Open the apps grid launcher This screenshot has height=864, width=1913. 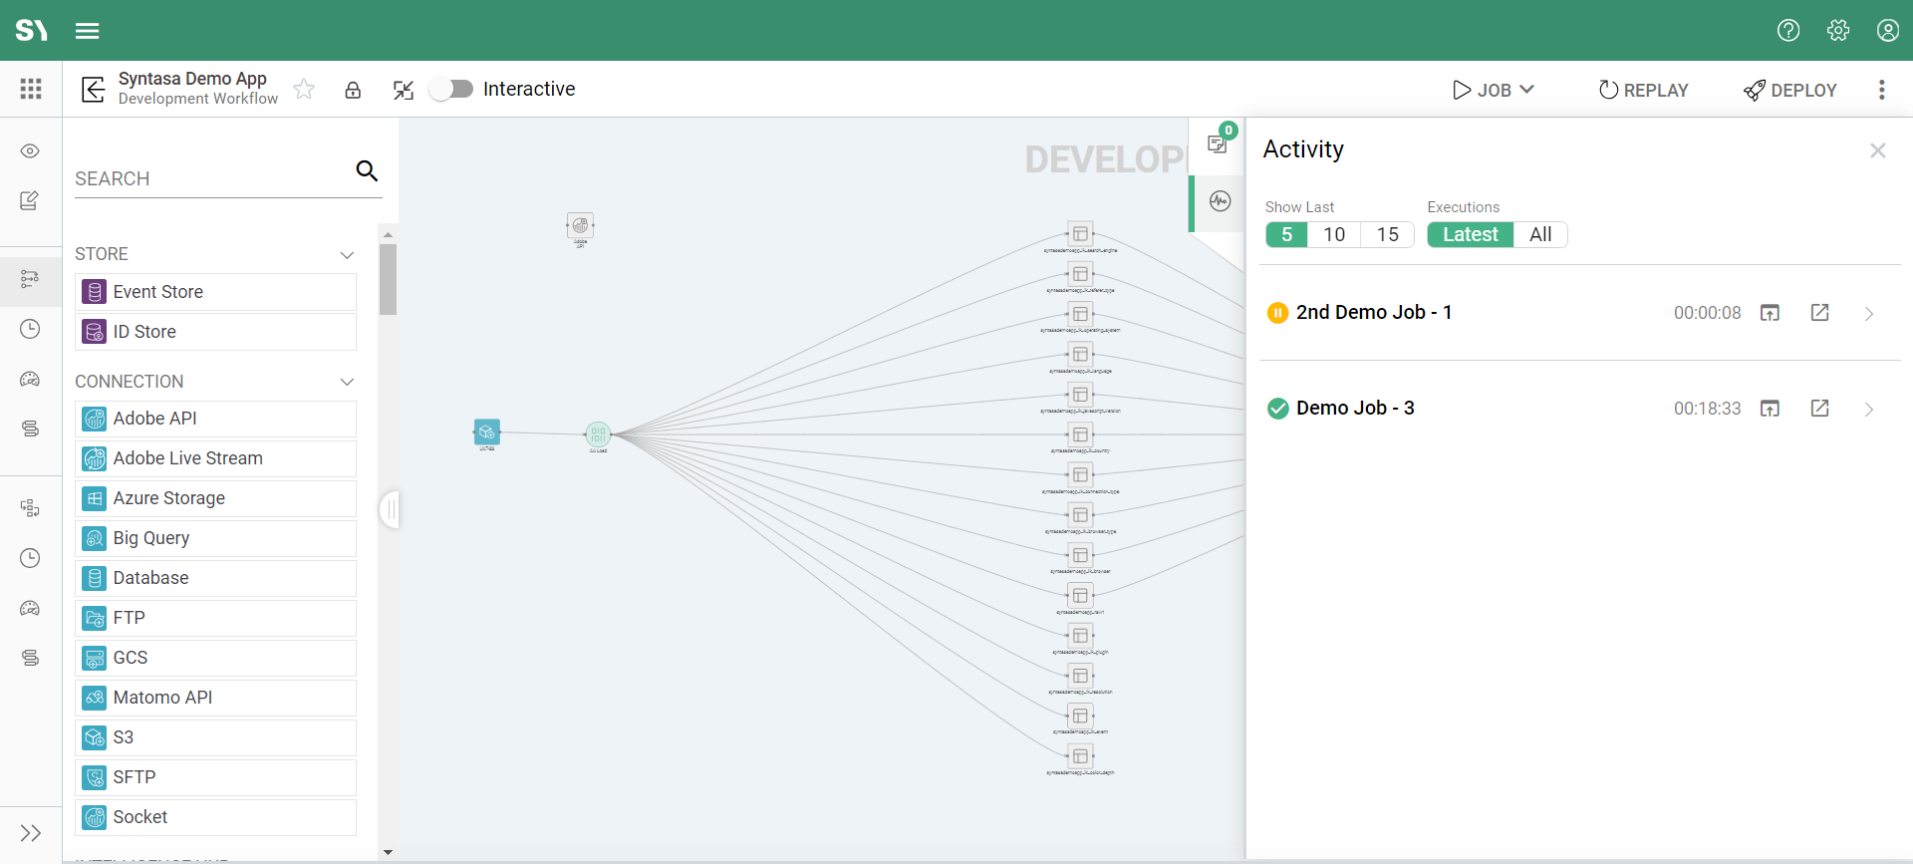(31, 89)
